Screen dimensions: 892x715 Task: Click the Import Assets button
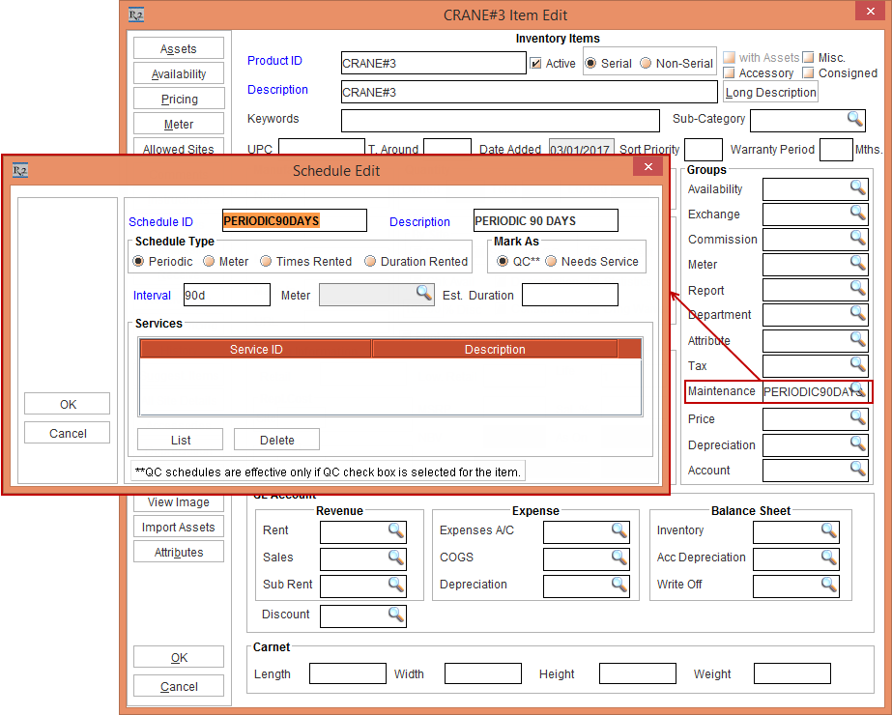tap(179, 528)
